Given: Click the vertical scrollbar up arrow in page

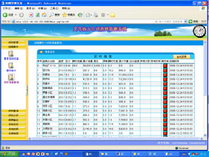Looking at the screenshot, I should [x=205, y=42].
